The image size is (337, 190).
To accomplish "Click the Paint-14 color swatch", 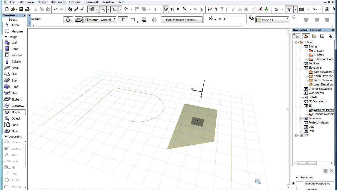I will (x=259, y=20).
